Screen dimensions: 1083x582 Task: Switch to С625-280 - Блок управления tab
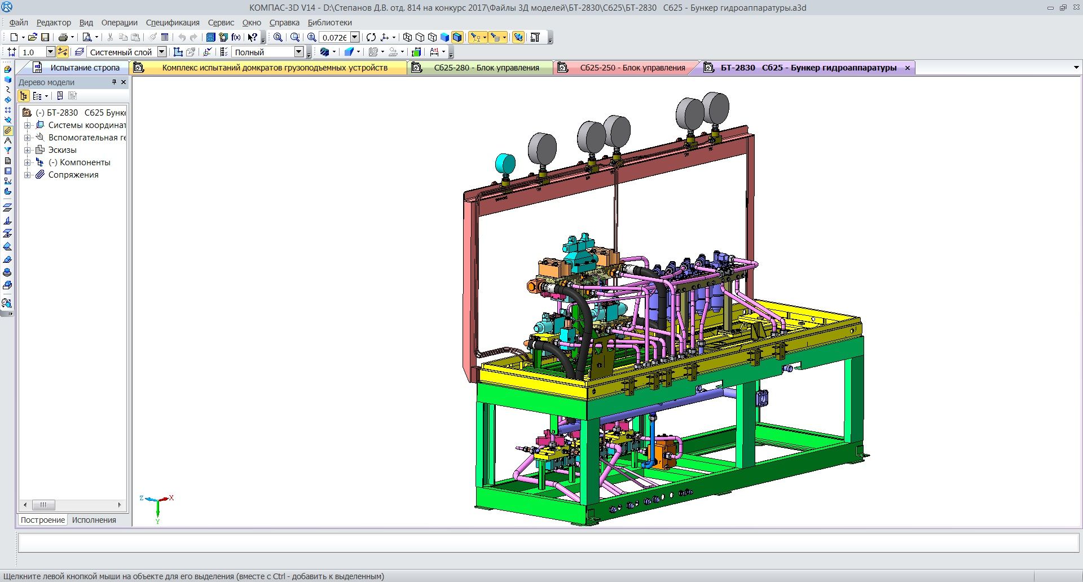[486, 68]
